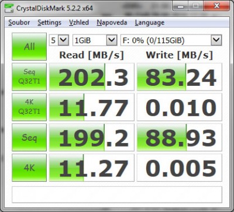Start the Seq Q32T1 test
This screenshot has height=212, width=234.
coord(29,77)
